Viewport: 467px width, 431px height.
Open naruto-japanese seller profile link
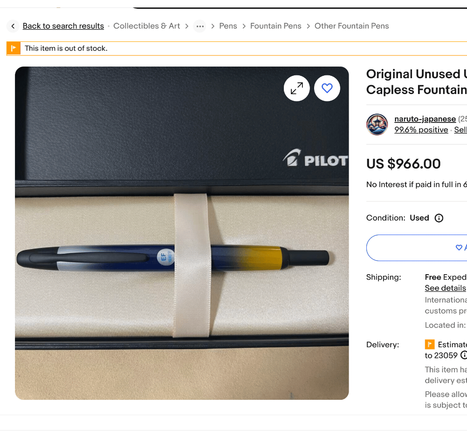[425, 119]
